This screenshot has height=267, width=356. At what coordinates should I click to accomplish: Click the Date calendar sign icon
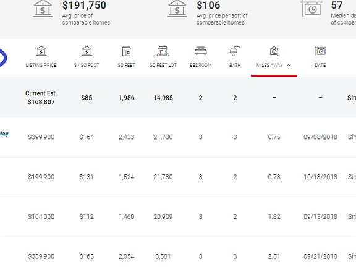(320, 51)
